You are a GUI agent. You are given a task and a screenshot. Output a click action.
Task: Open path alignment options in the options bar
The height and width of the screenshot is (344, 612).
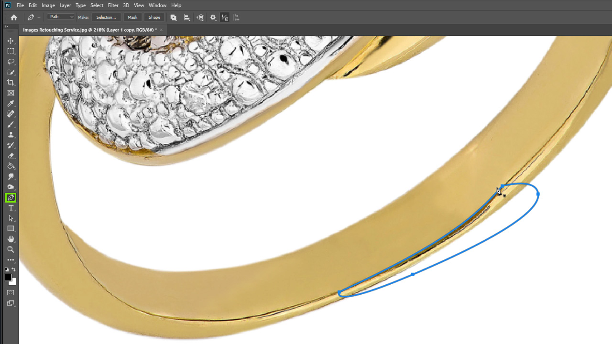187,17
